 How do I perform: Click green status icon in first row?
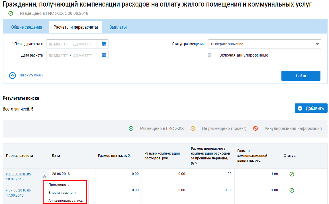point(292,174)
